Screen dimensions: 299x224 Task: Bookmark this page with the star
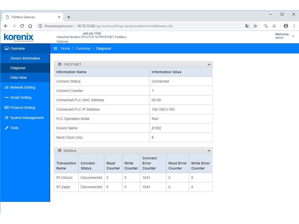click(x=255, y=26)
